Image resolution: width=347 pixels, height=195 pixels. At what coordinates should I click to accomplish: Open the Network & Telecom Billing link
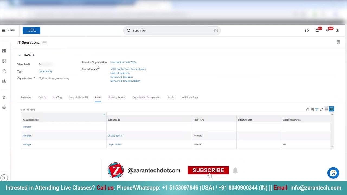[x=125, y=81]
